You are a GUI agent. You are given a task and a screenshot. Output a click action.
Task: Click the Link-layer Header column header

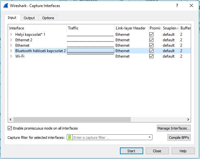[x=131, y=28]
